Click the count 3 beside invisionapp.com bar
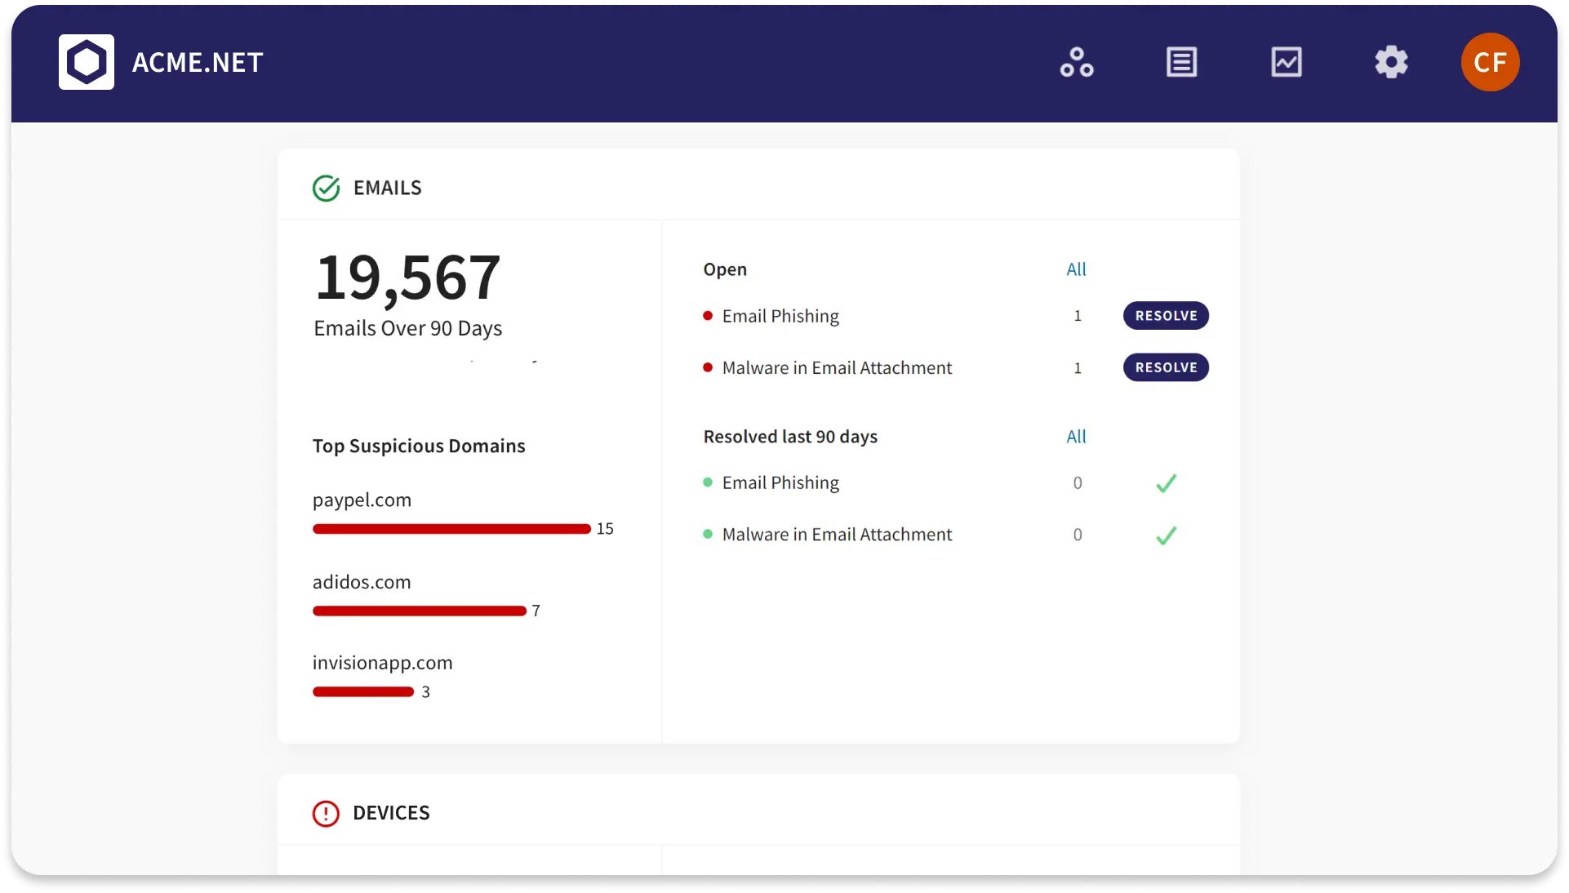The image size is (1569, 893). pyautogui.click(x=425, y=692)
